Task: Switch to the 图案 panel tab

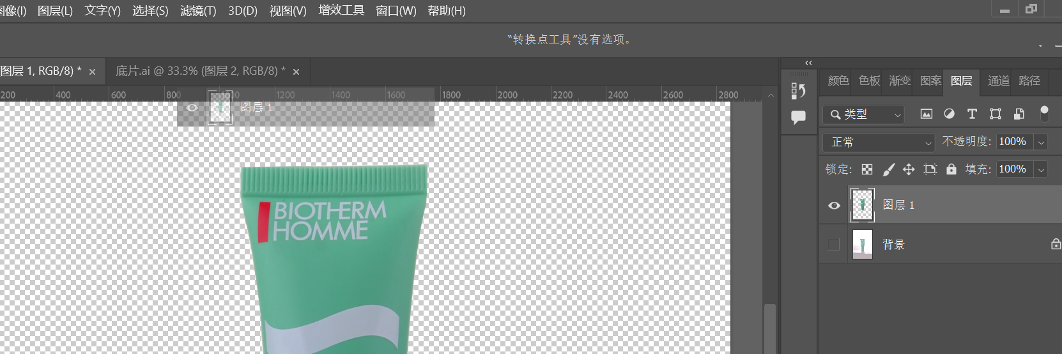Action: coord(930,81)
